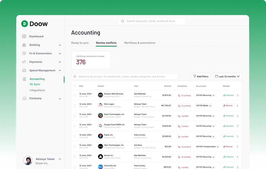Toggle select-all checkbox in table header
Screen dimensions: 266x169
pos(75,86)
